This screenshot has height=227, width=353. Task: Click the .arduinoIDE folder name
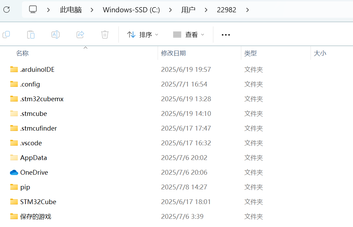(37, 70)
